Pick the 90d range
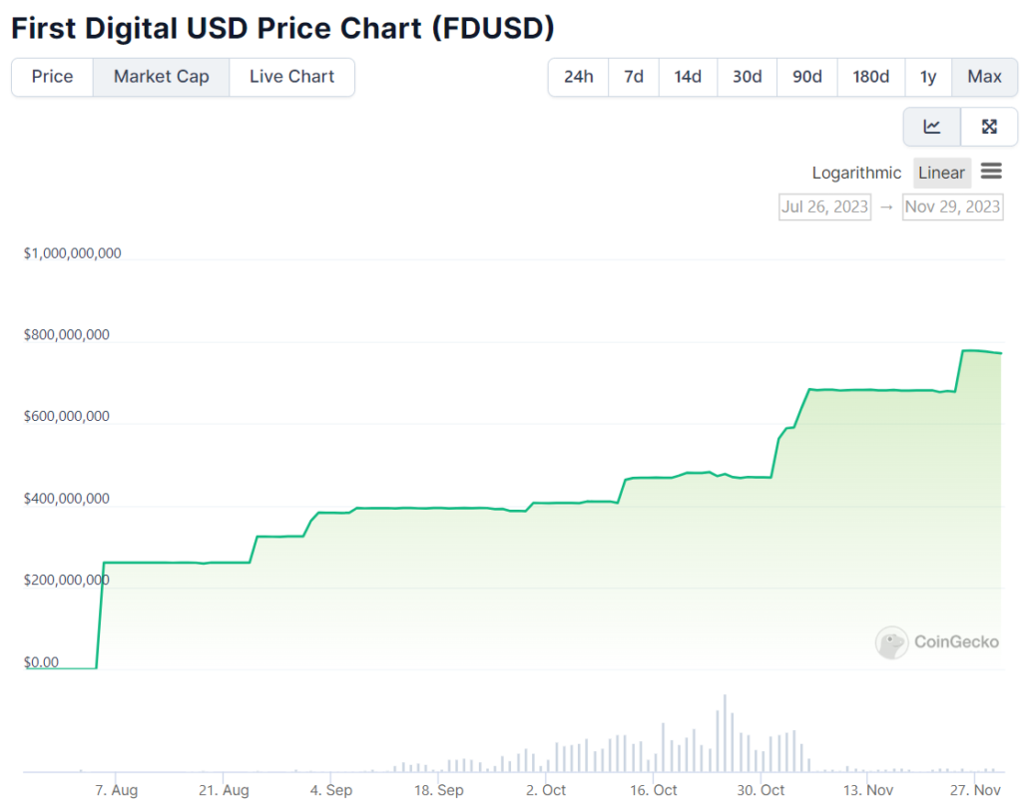 click(806, 77)
